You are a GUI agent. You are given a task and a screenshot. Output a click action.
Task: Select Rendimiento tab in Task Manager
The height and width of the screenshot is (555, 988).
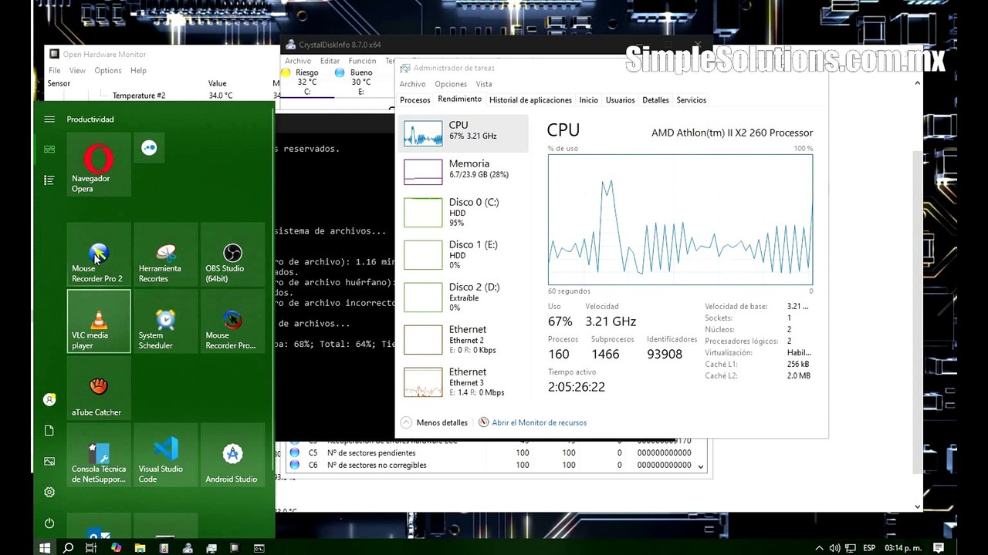pyautogui.click(x=459, y=99)
